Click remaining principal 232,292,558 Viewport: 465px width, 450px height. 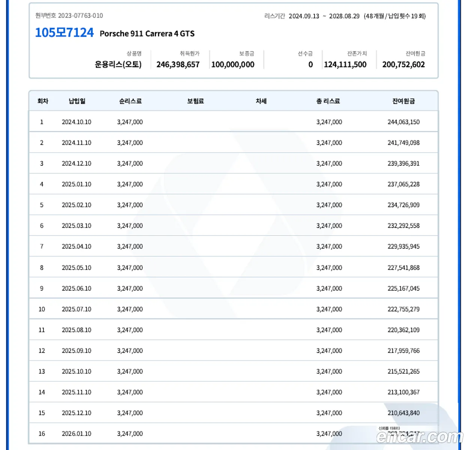click(x=404, y=226)
